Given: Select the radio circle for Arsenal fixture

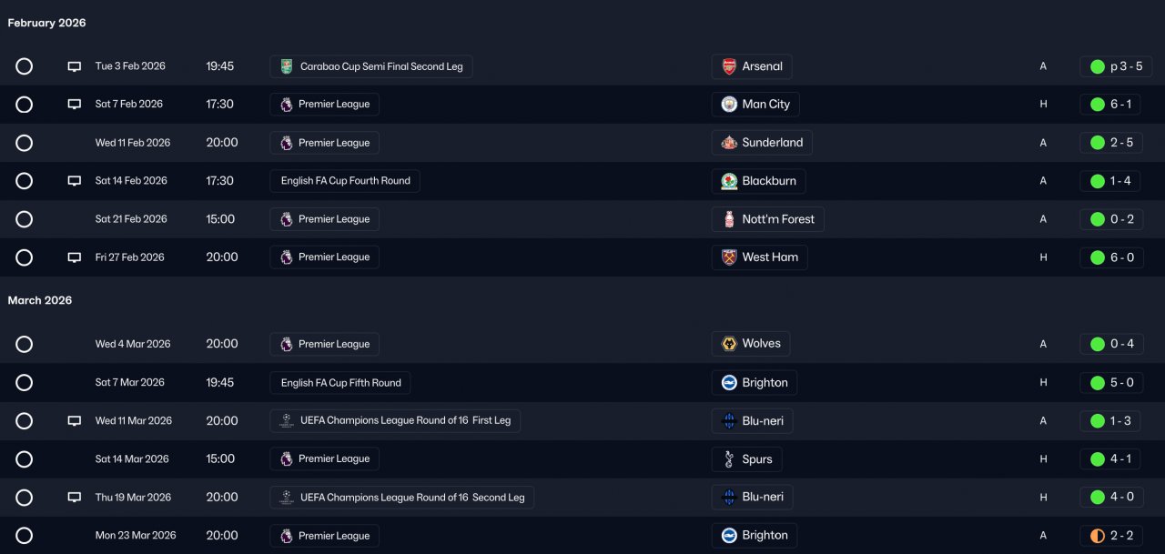Looking at the screenshot, I should pos(25,66).
